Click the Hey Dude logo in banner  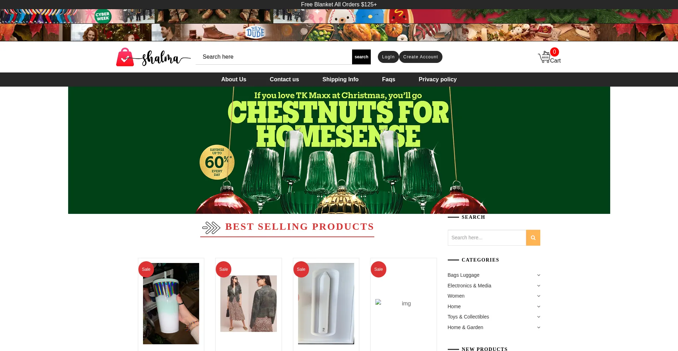[x=255, y=32]
